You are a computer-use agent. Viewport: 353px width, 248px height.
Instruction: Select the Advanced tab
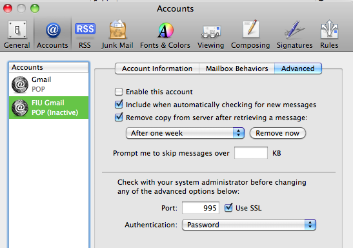pyautogui.click(x=298, y=68)
